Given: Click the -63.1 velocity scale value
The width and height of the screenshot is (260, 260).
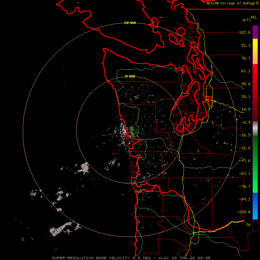Looking at the screenshot, I should coord(245,174).
